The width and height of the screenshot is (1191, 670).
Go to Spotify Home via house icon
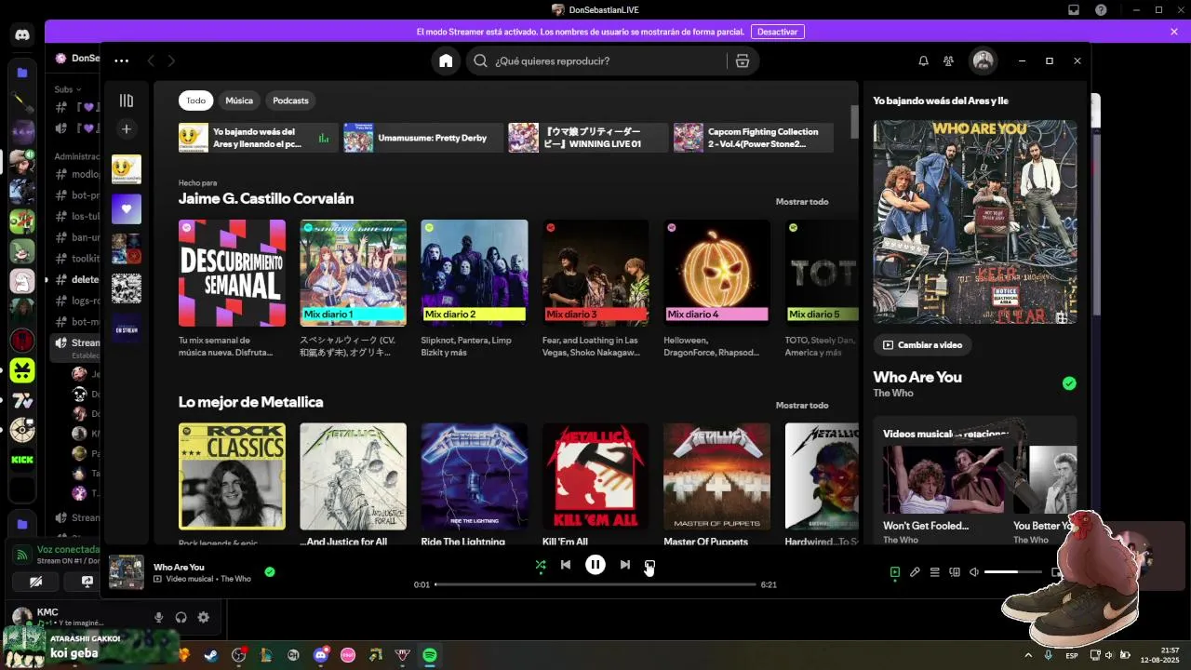point(446,60)
